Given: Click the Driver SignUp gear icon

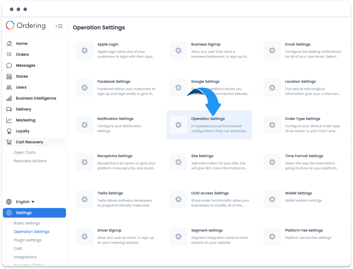Looking at the screenshot, I should pyautogui.click(x=85, y=236).
